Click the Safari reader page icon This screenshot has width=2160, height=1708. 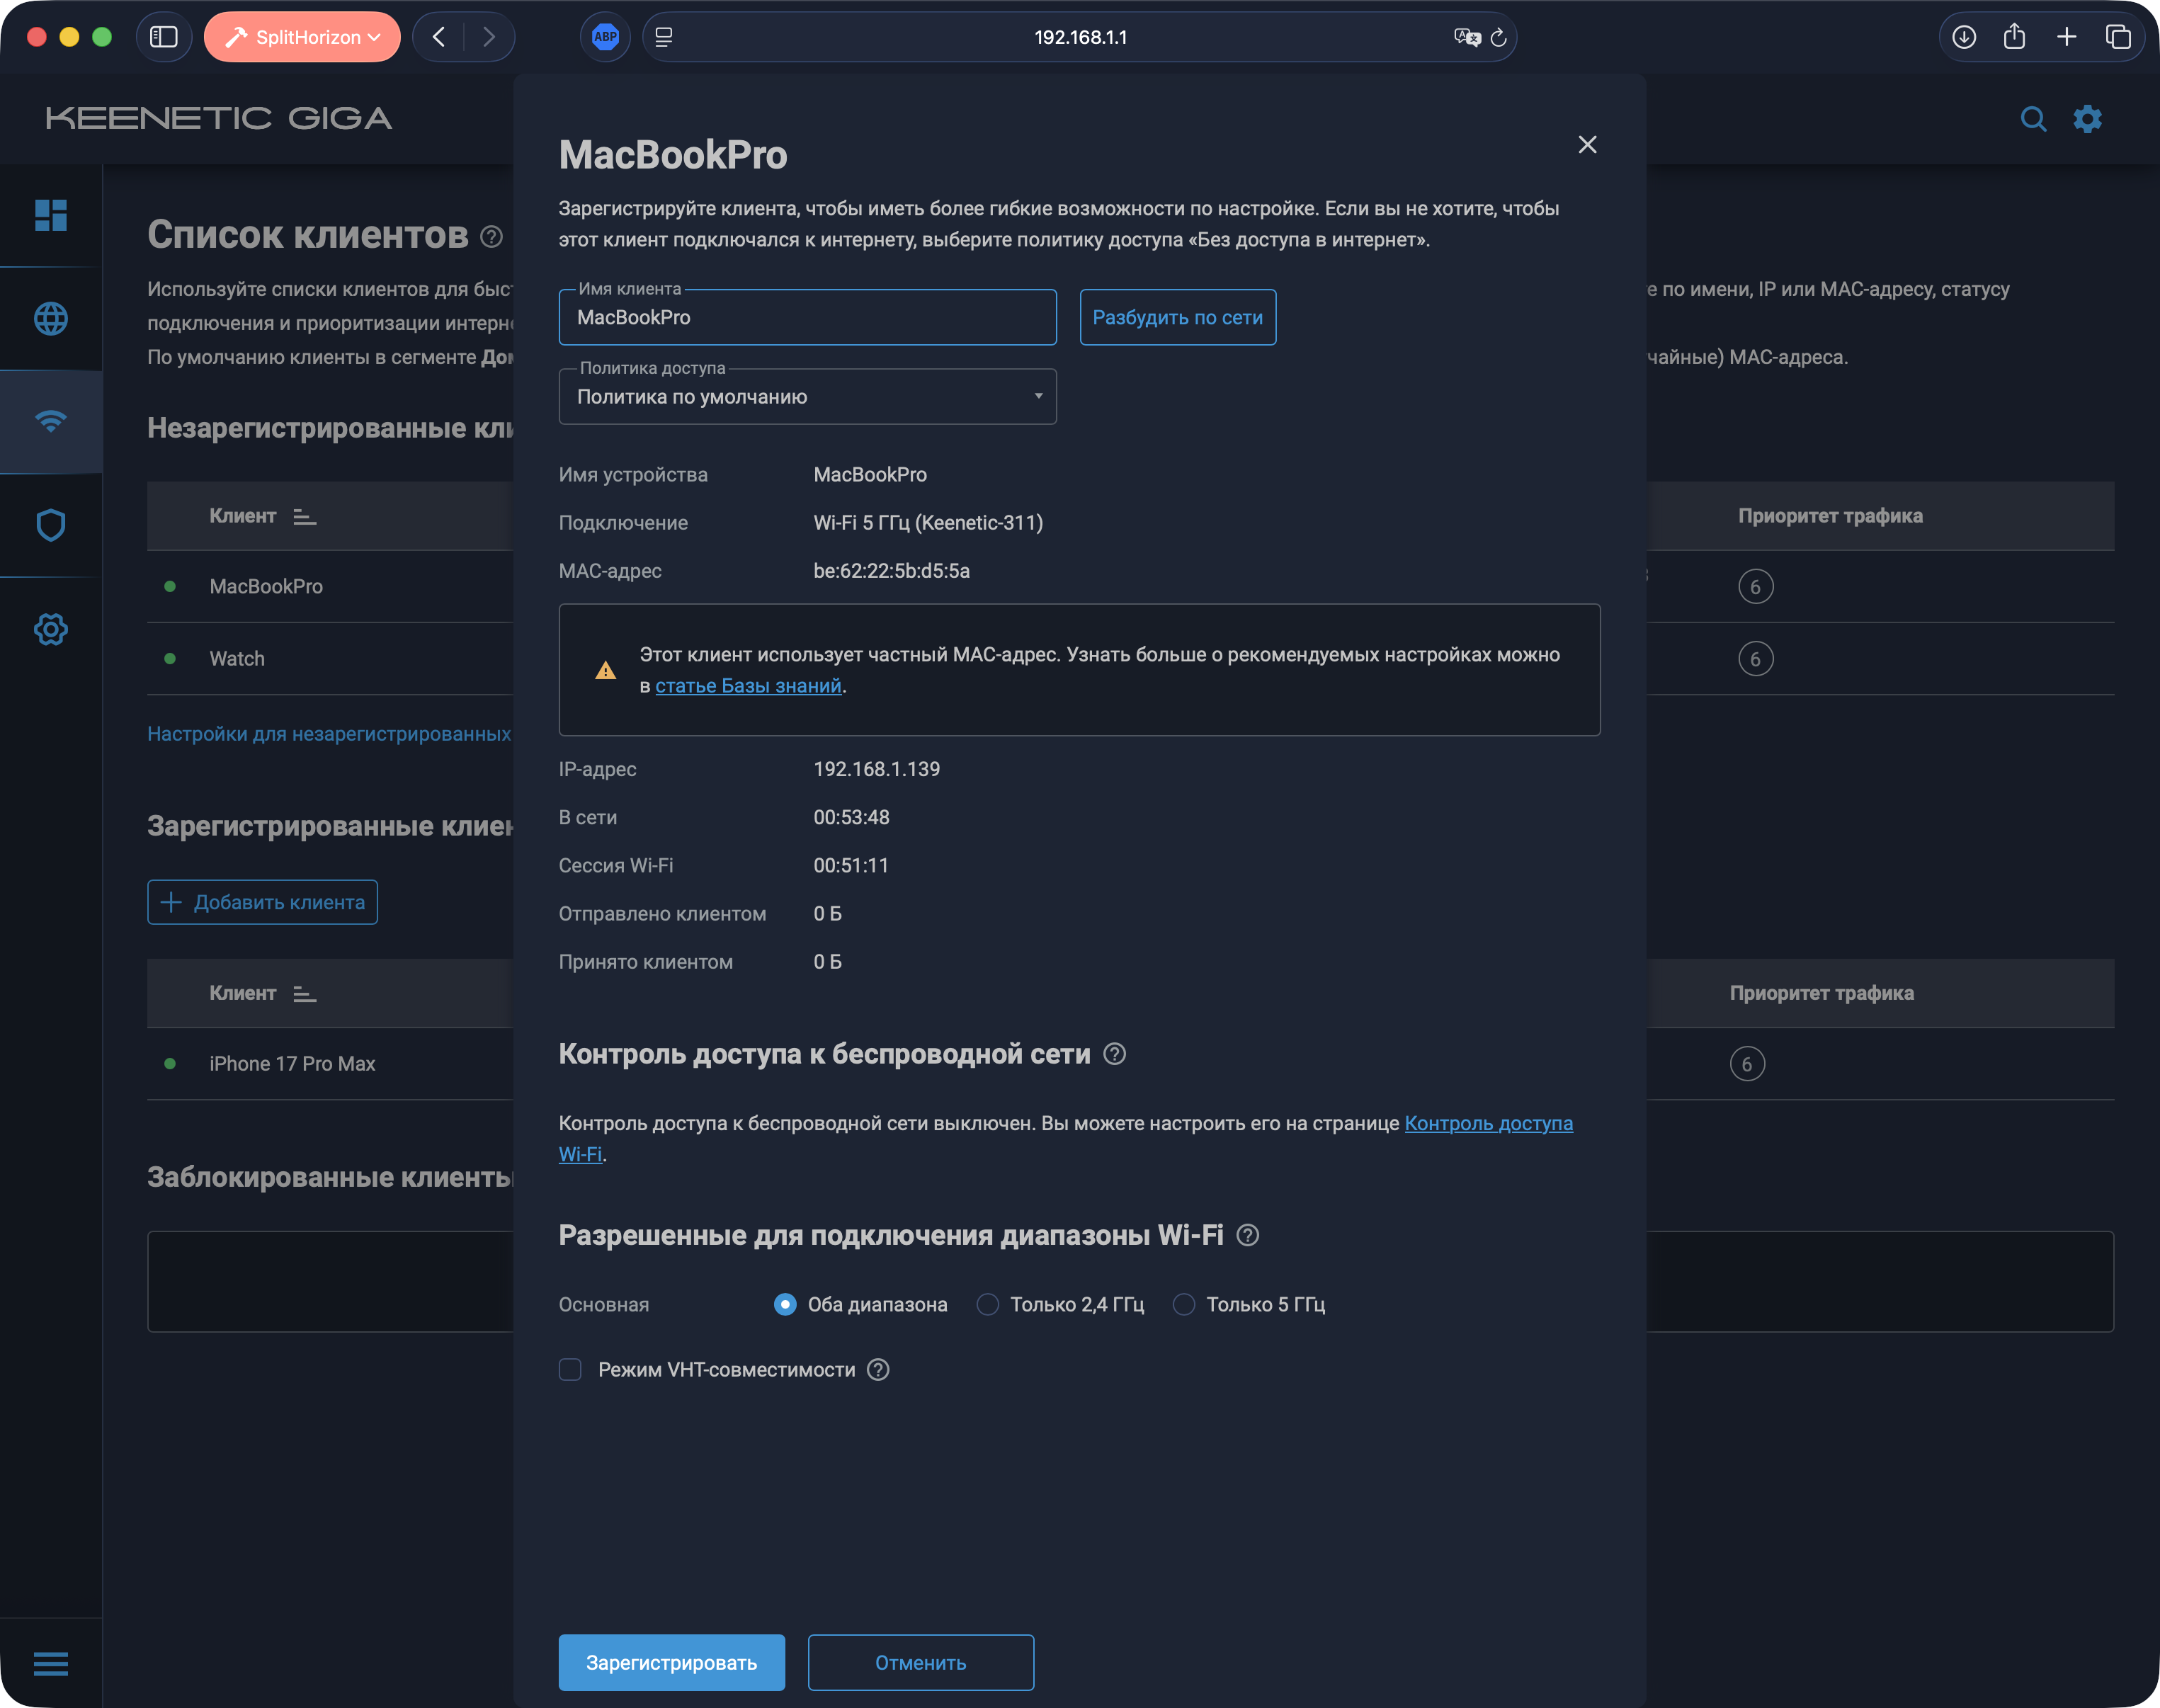point(664,37)
